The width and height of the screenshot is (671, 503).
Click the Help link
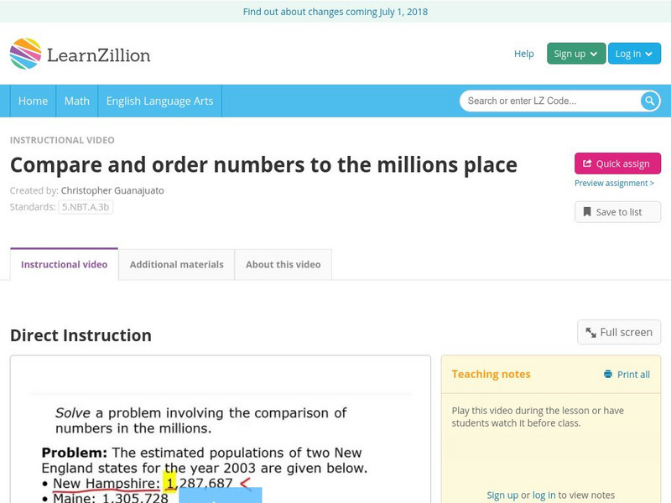tap(523, 54)
